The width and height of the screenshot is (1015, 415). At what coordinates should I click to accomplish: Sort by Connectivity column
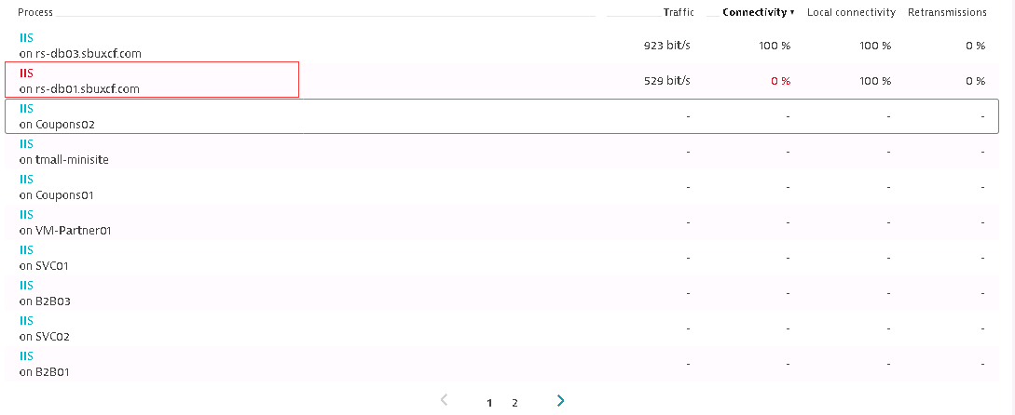(x=758, y=12)
